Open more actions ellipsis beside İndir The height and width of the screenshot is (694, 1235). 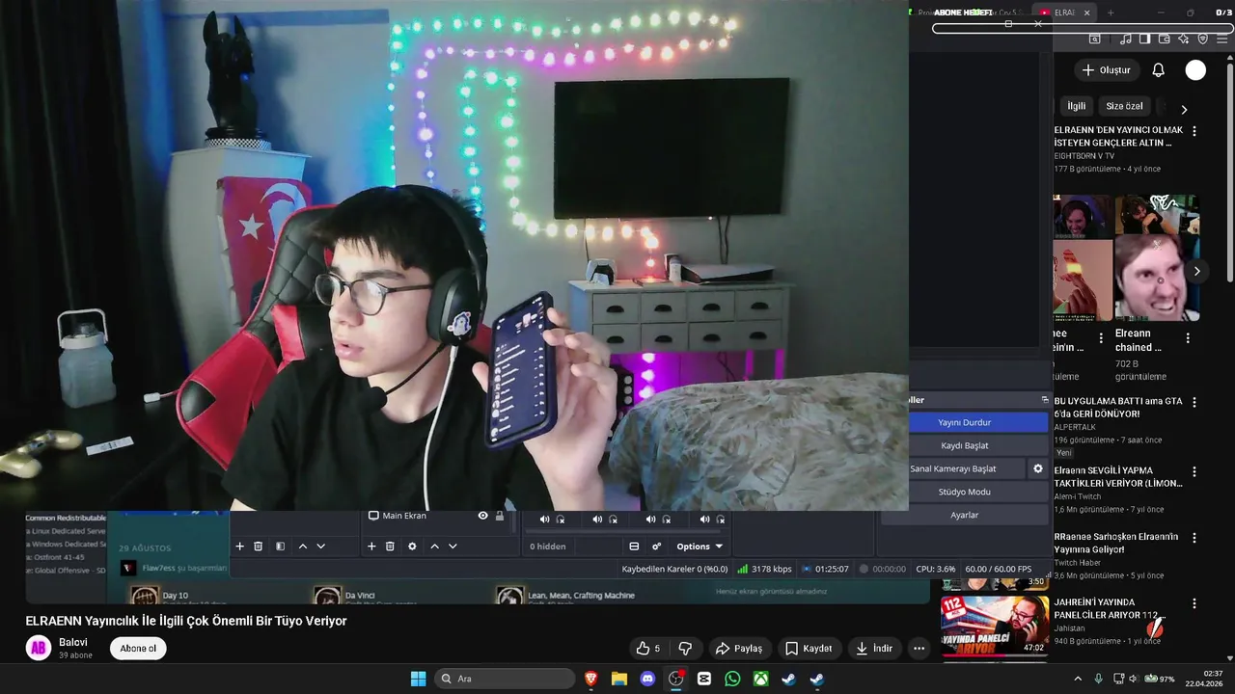click(x=919, y=649)
